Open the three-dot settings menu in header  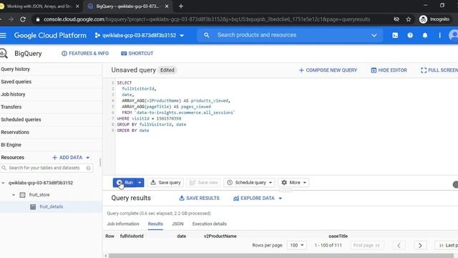[x=439, y=35]
